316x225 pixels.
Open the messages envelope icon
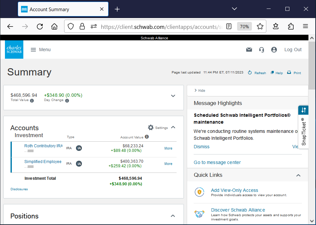(249, 50)
